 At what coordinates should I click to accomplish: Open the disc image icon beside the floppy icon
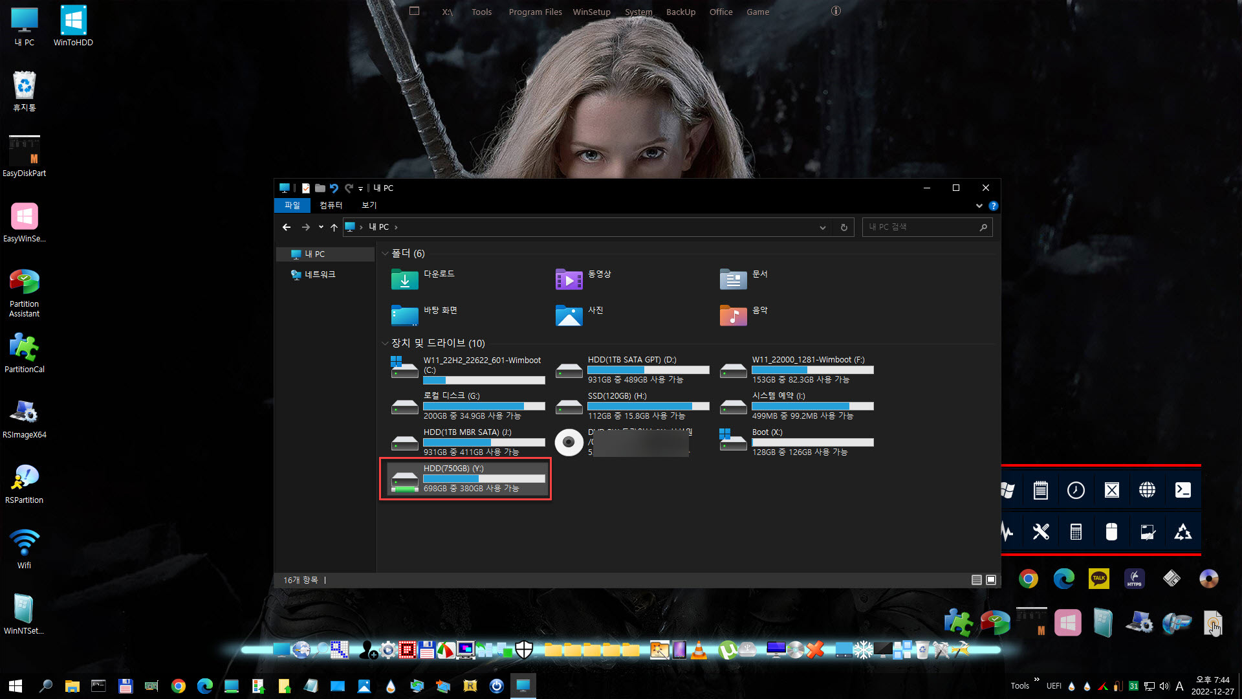1208,578
